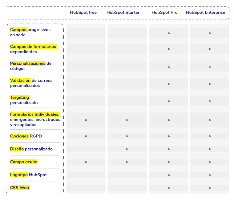Click the HubSpot Pro column header
The width and height of the screenshot is (234, 202).
tap(164, 13)
